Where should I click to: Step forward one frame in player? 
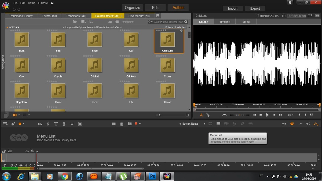click(274, 115)
